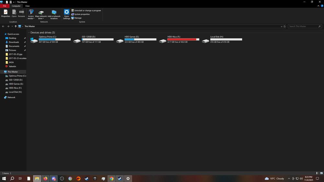Switch to large icons view in status bar
324x182 pixels.
pyautogui.click(x=321, y=173)
